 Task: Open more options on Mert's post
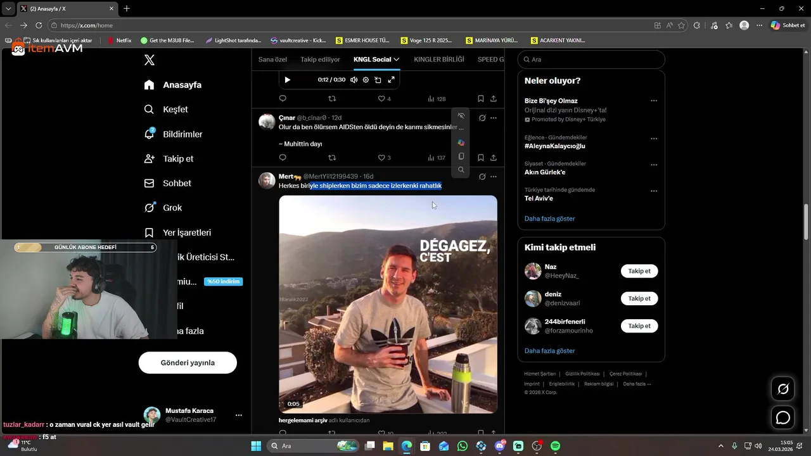tap(494, 177)
